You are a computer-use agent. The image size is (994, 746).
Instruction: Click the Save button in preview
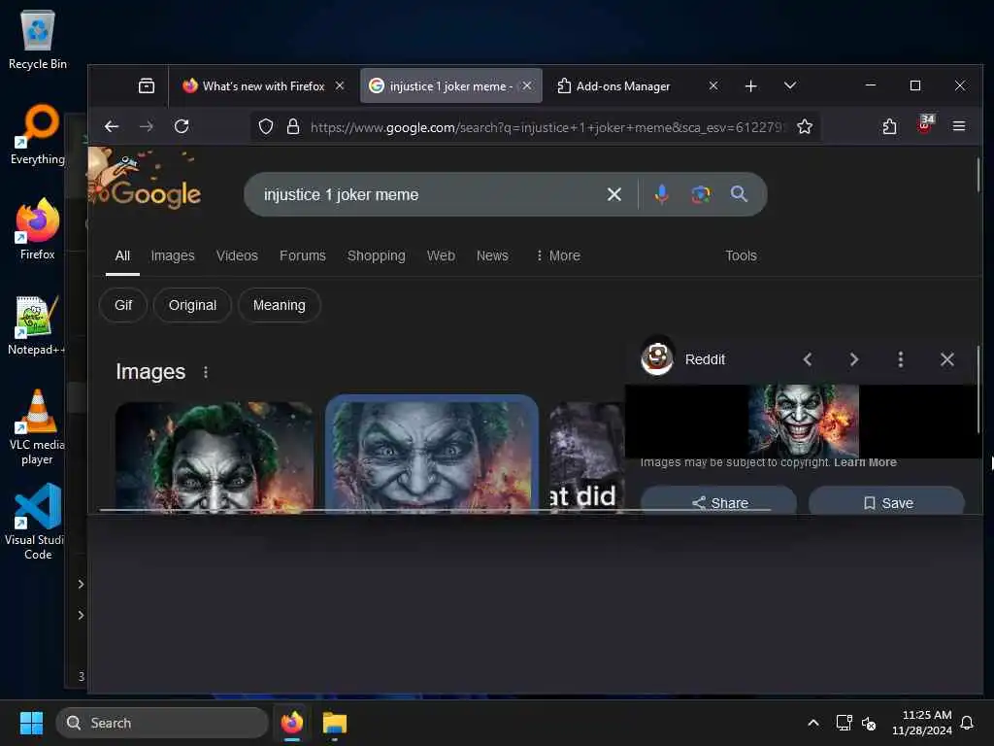pos(887,501)
